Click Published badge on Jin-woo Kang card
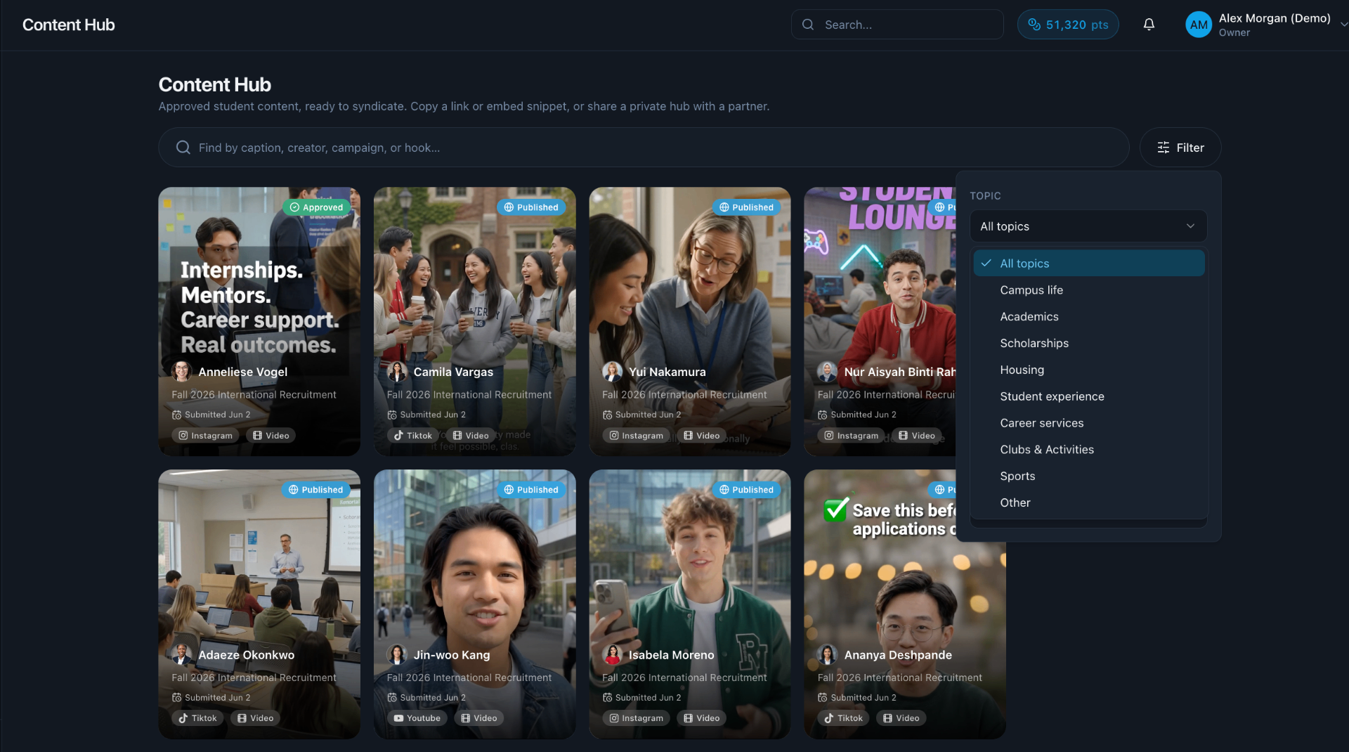The width and height of the screenshot is (1349, 752). (x=532, y=490)
